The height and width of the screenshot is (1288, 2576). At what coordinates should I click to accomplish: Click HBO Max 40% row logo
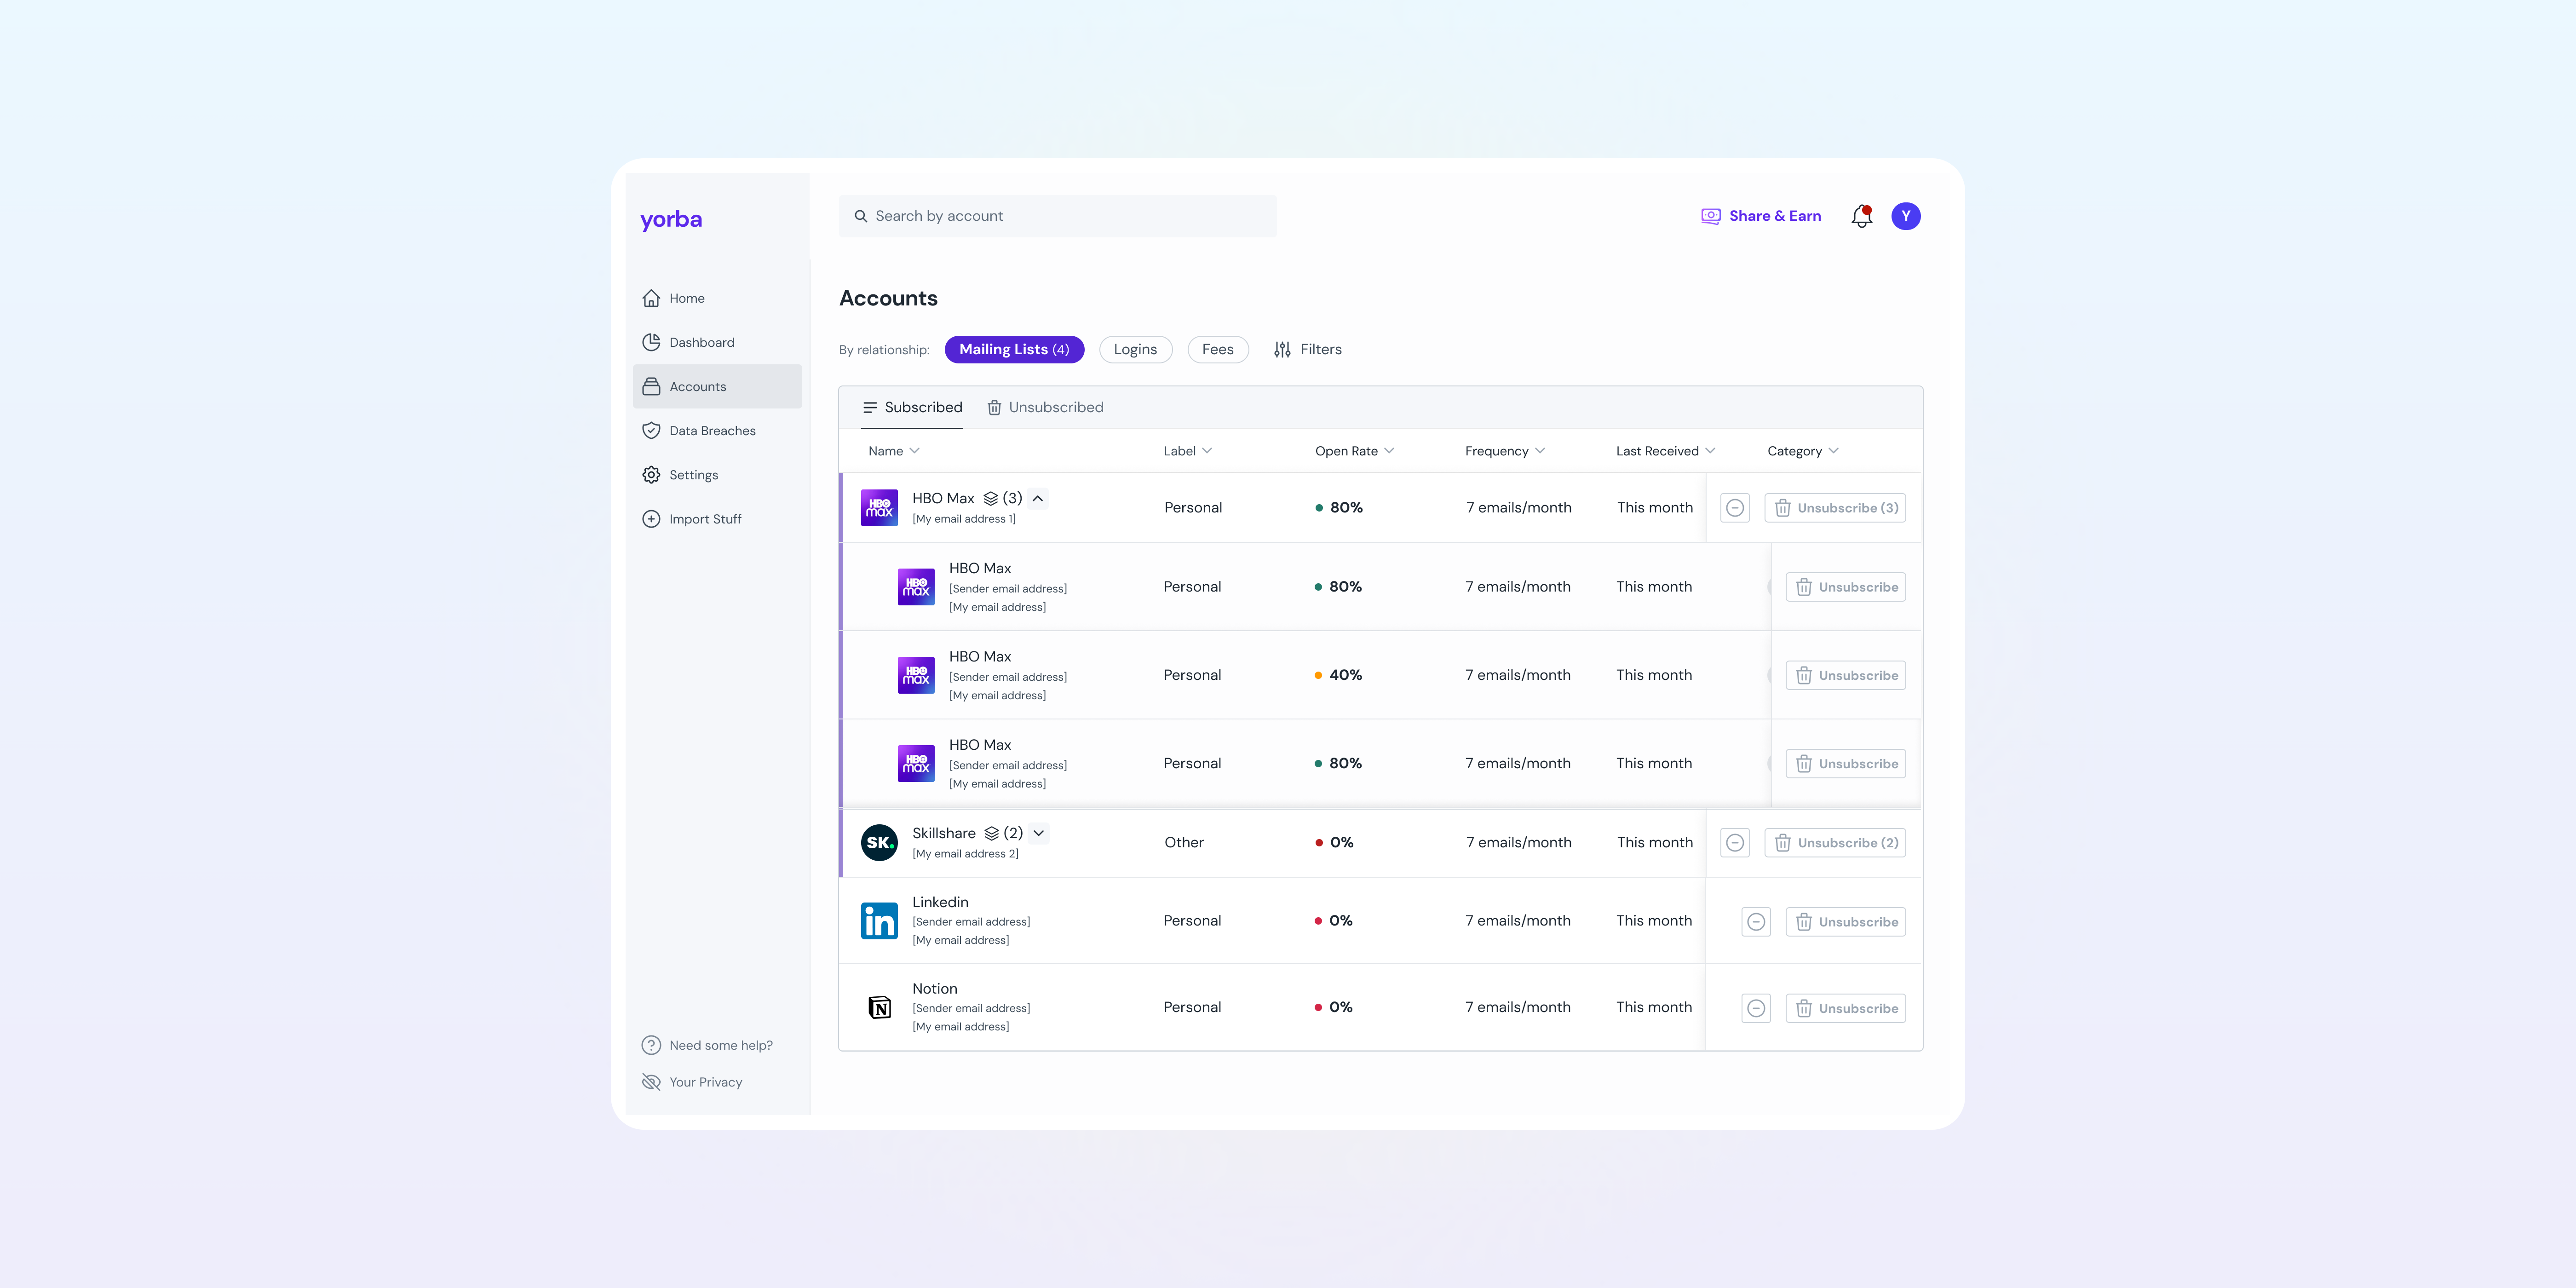tap(916, 675)
